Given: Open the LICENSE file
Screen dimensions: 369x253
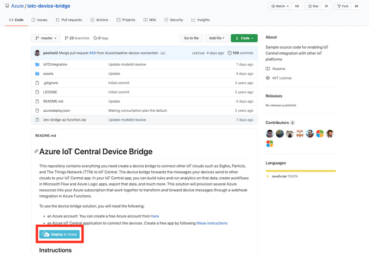Looking at the screenshot, I should coord(50,92).
